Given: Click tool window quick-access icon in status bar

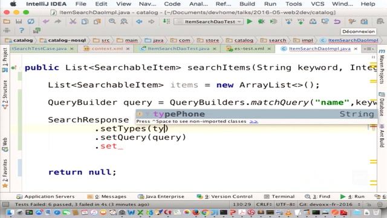Looking at the screenshot, I should pos(5,205).
